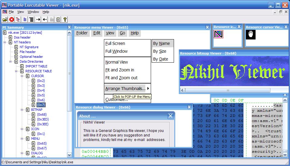Click the page icon beside IMPORT TABLE
Screen dimensions: 290x166
22,66
